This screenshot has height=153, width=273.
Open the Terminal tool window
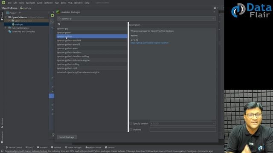[56, 147]
